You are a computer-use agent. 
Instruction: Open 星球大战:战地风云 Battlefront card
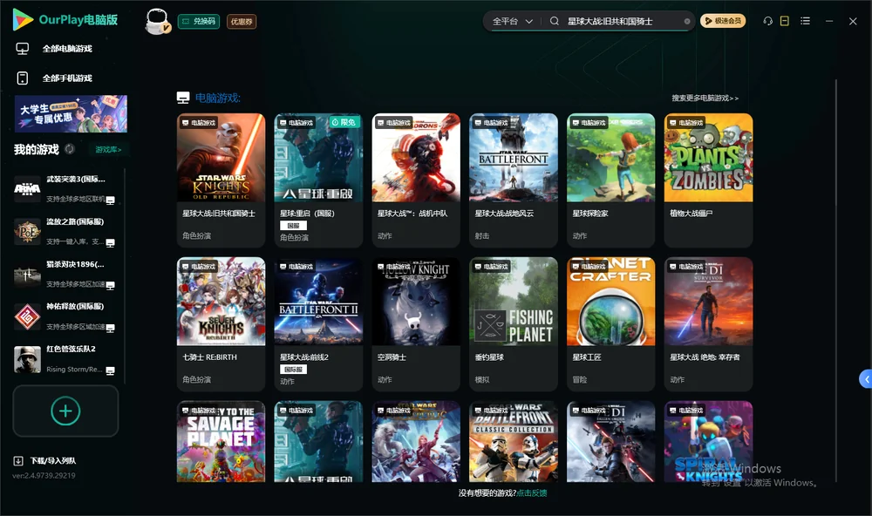[x=514, y=180]
